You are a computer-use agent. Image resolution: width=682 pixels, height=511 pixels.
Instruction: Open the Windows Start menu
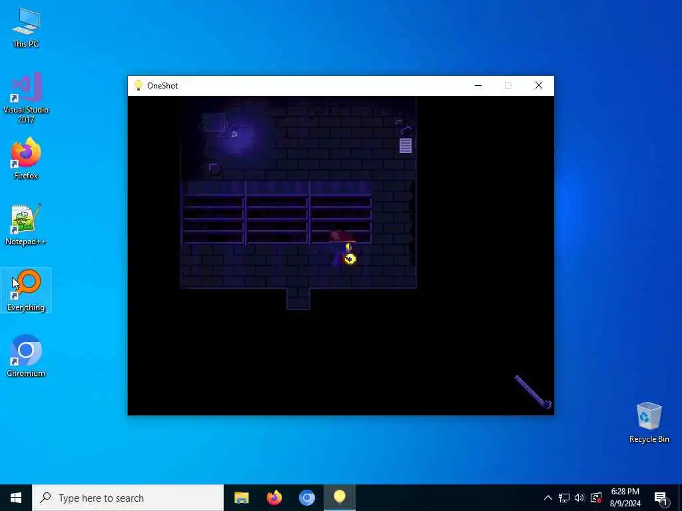click(x=16, y=498)
